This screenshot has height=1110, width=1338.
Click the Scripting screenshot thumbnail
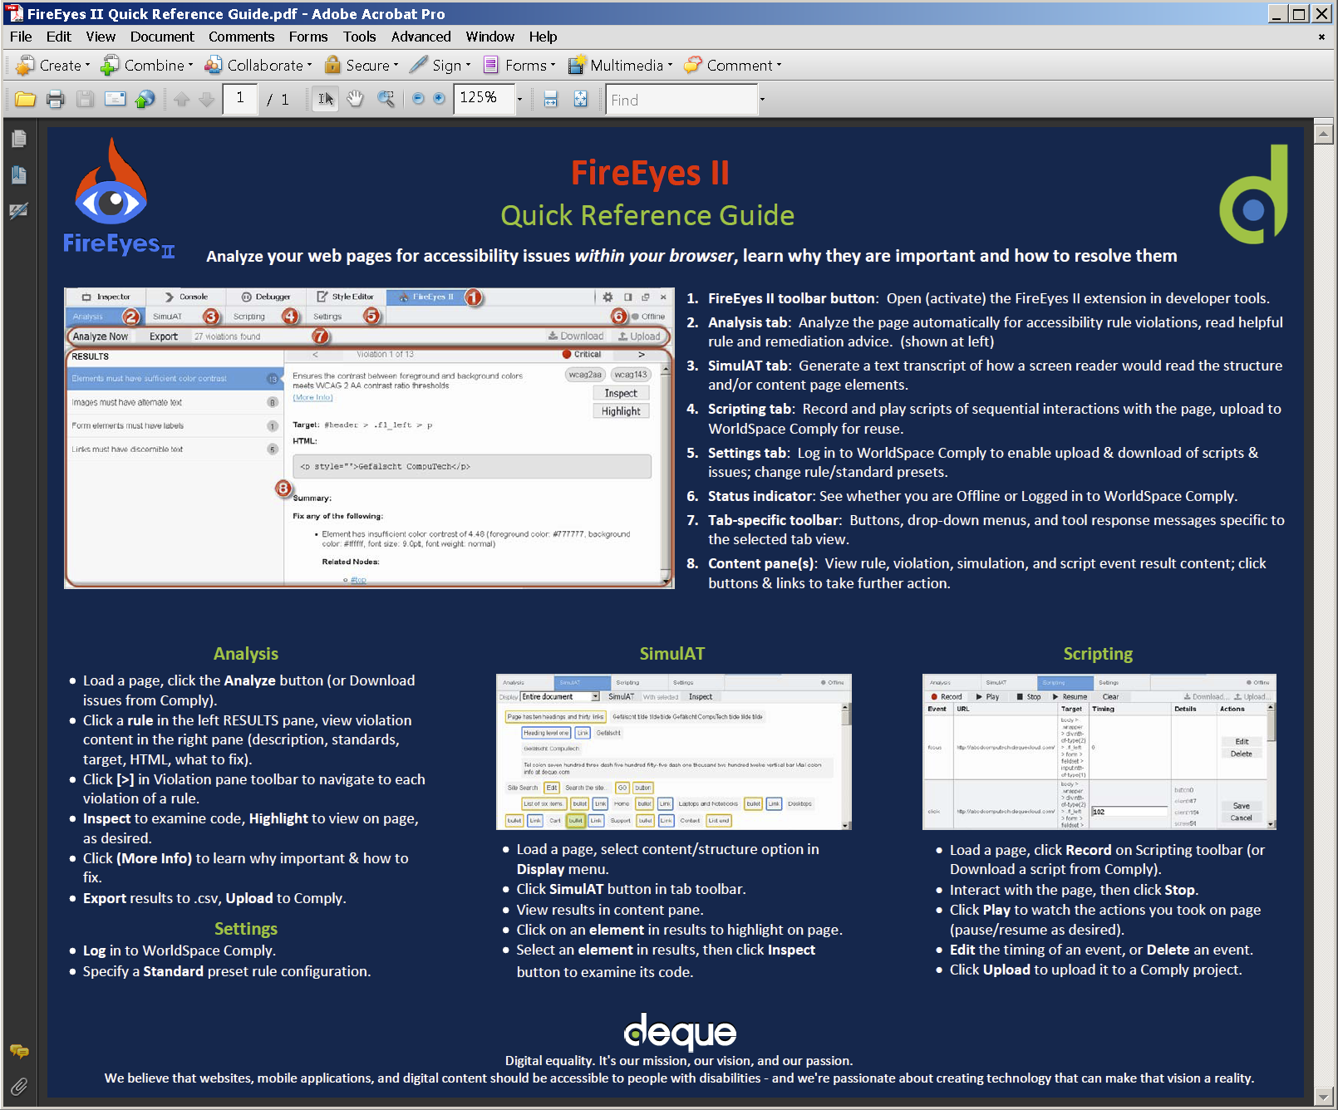tap(1099, 752)
